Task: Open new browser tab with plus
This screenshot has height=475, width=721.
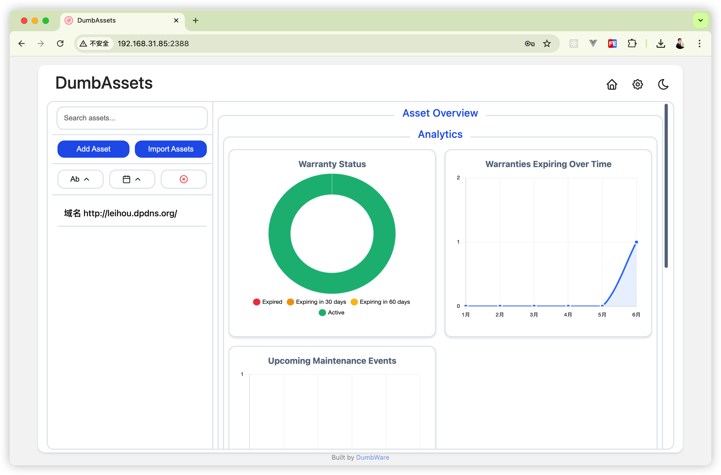Action: (195, 20)
